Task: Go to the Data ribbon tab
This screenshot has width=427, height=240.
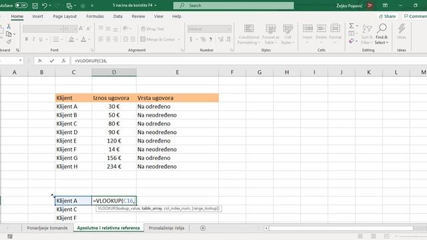Action: [117, 16]
